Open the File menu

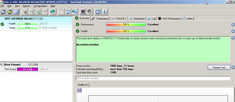pyautogui.click(x=2, y=6)
